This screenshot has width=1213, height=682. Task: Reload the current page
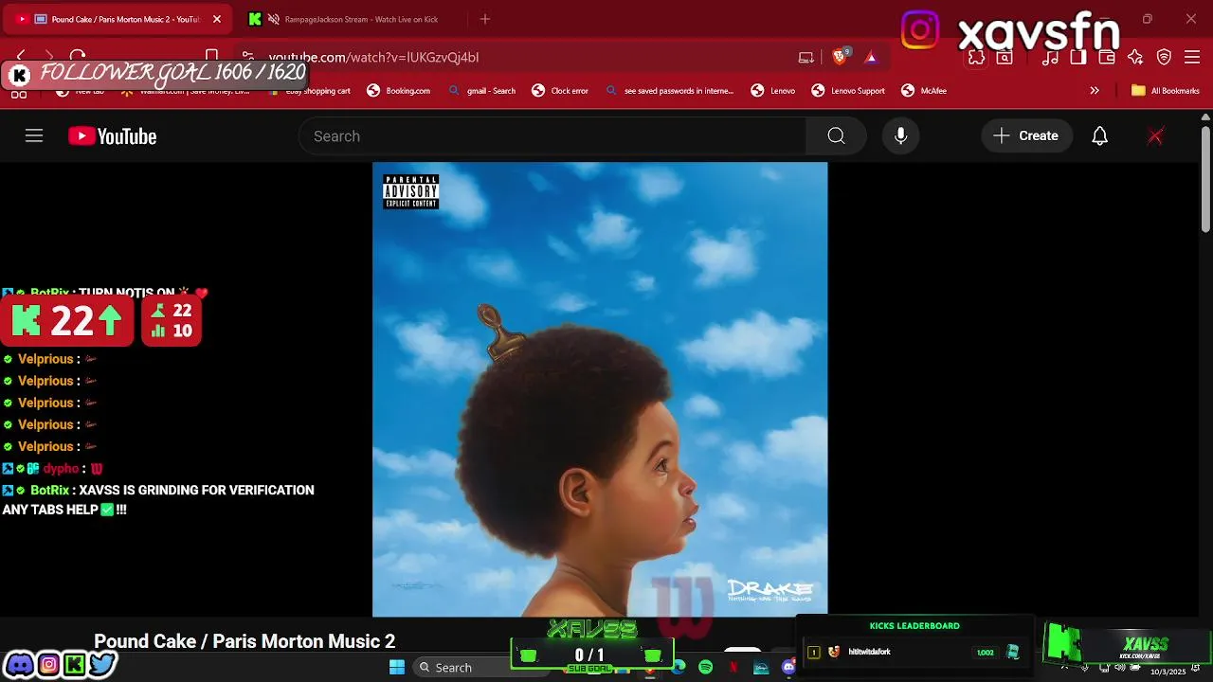coord(78,57)
